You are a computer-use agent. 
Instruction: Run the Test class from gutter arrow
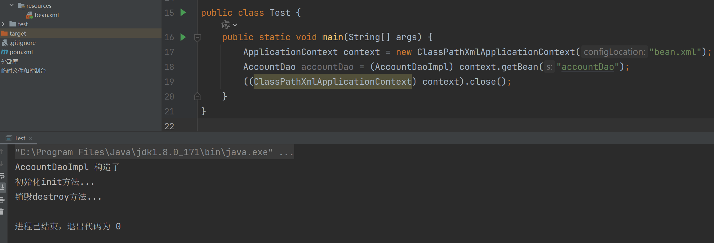(183, 13)
